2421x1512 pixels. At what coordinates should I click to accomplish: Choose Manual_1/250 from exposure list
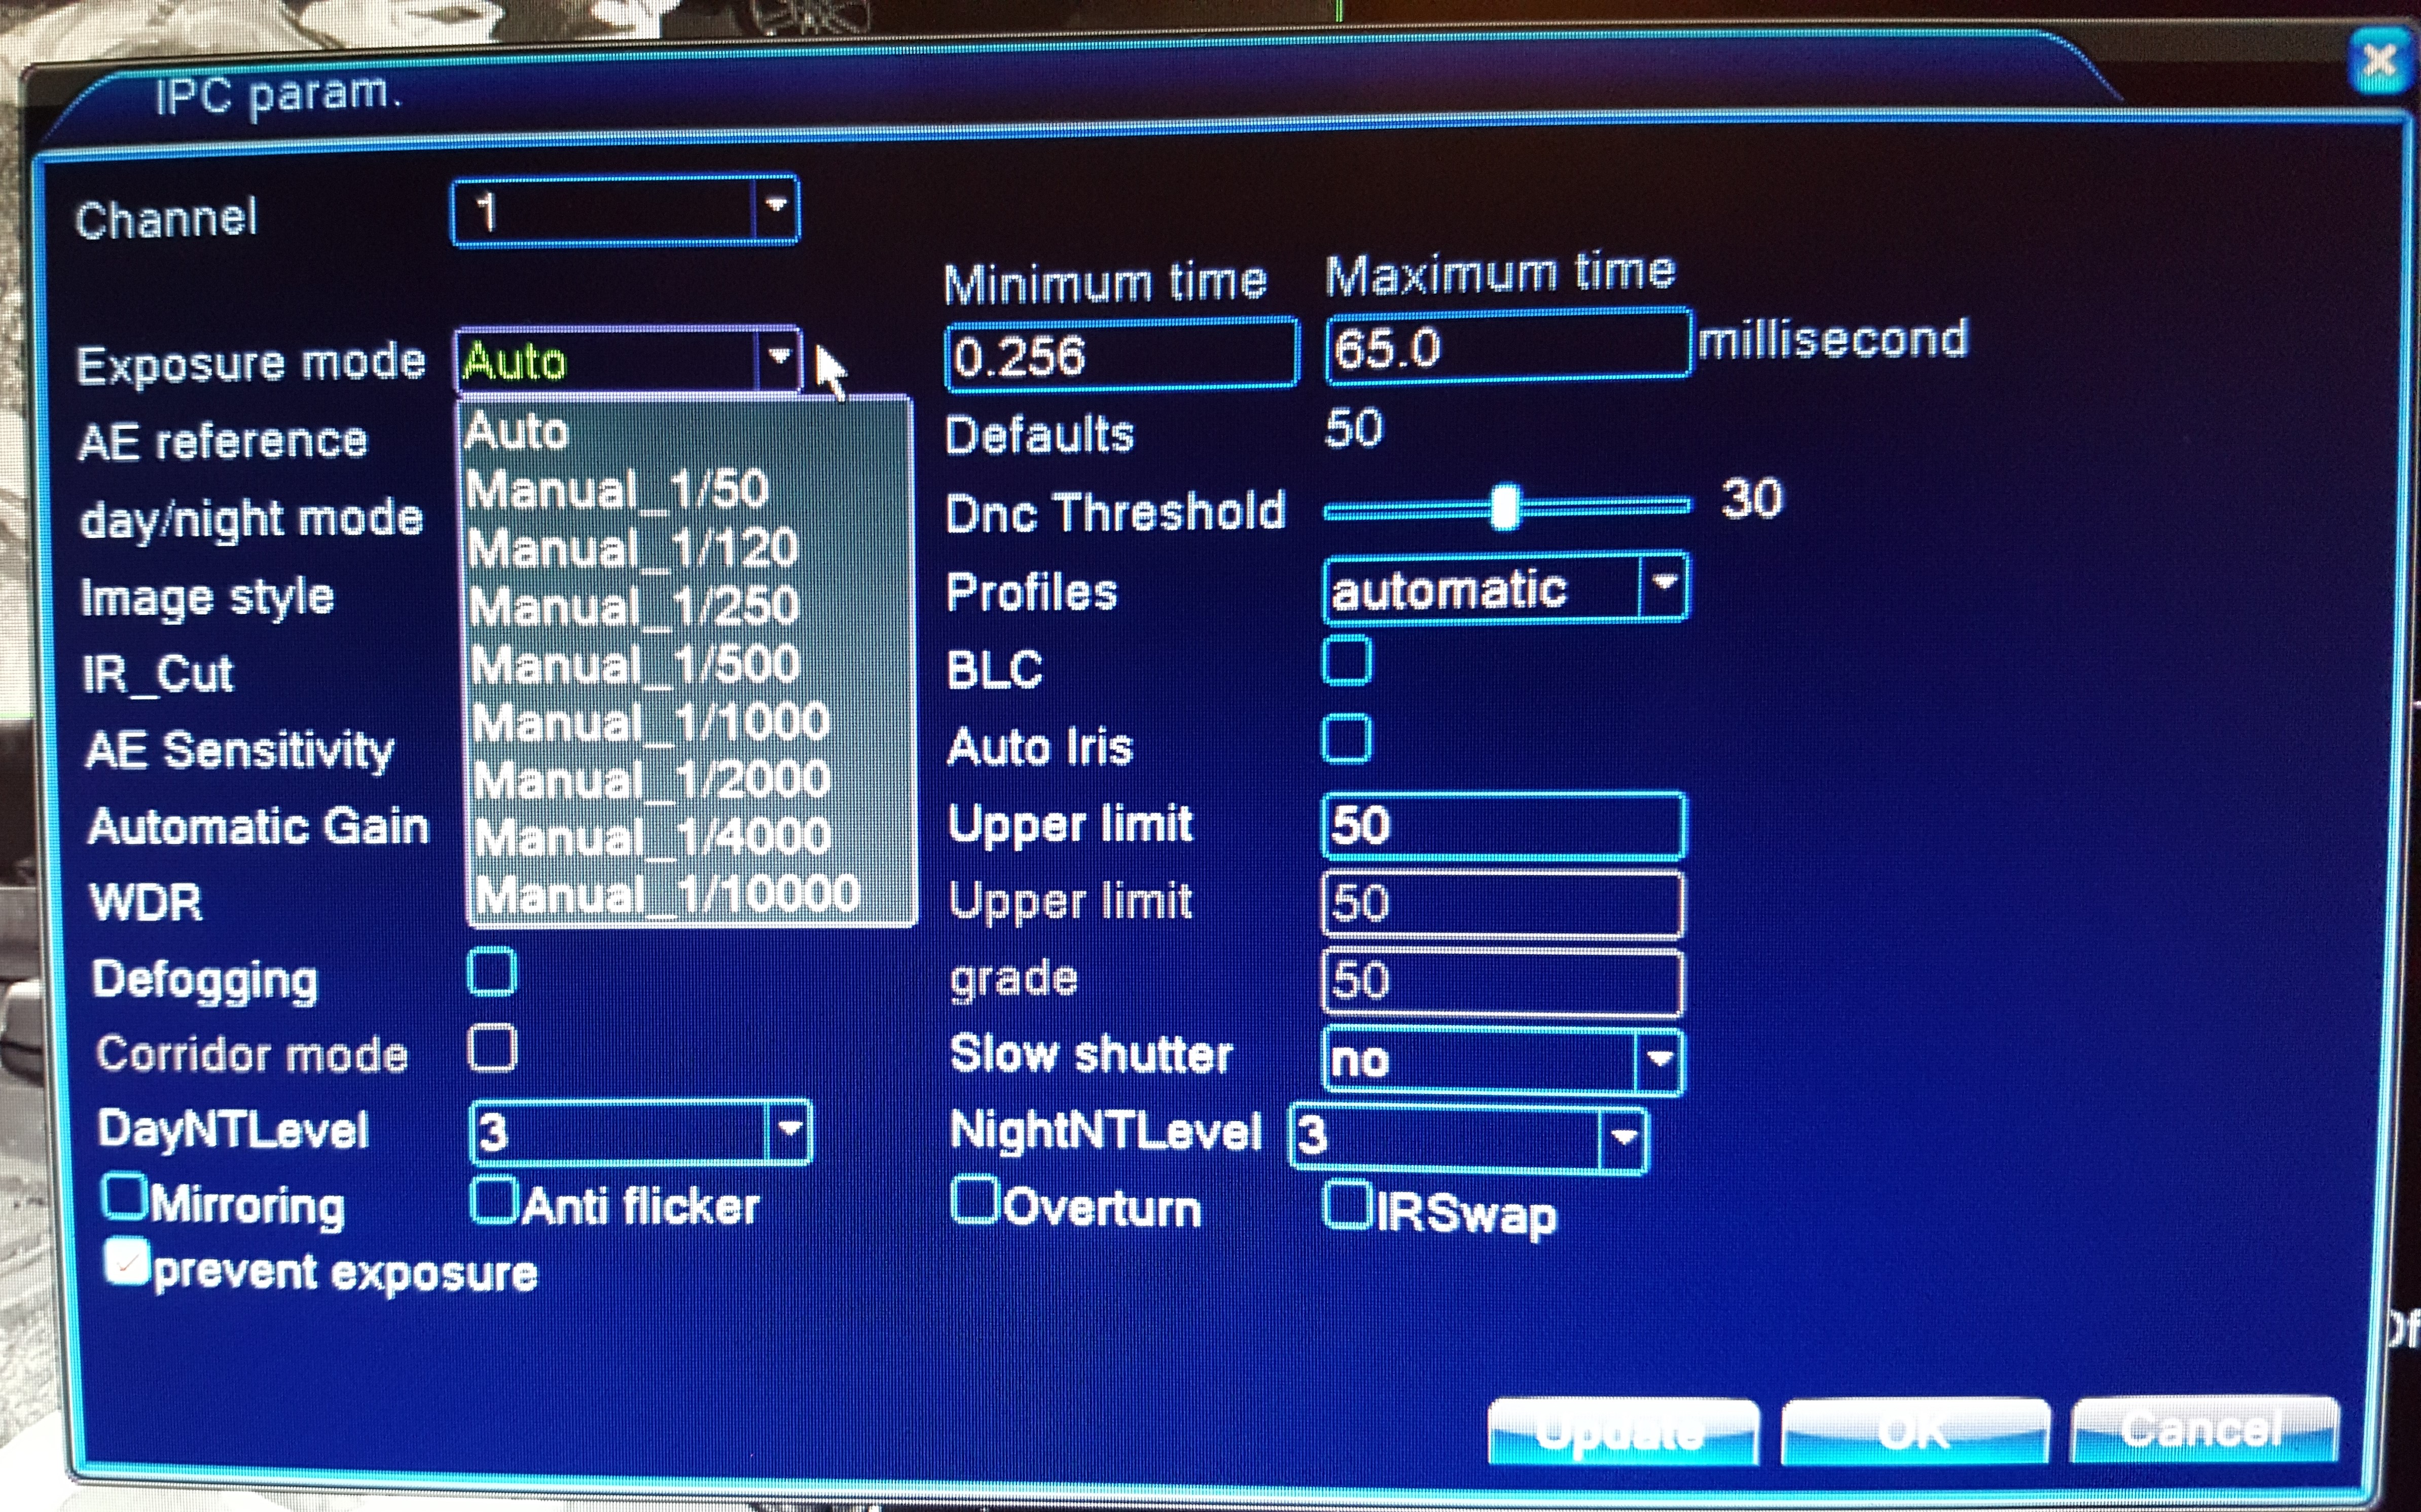[x=634, y=606]
